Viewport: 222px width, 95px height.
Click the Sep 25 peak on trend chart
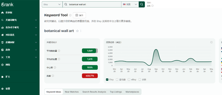pyautogui.click(x=156, y=49)
